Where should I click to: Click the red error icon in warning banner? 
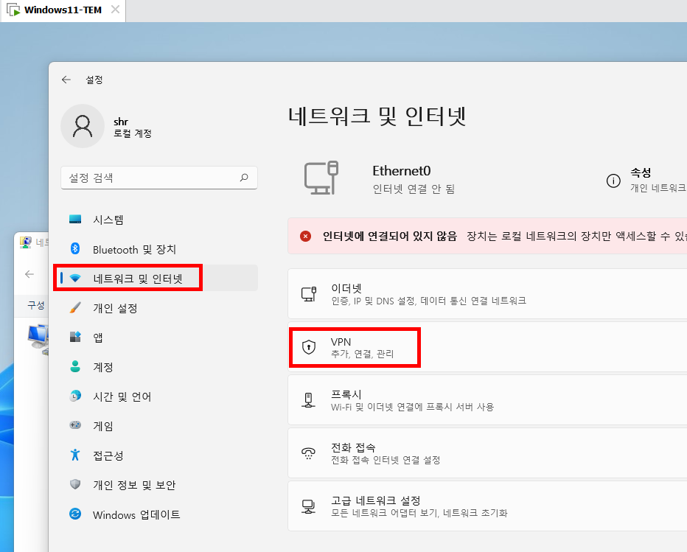coord(305,237)
